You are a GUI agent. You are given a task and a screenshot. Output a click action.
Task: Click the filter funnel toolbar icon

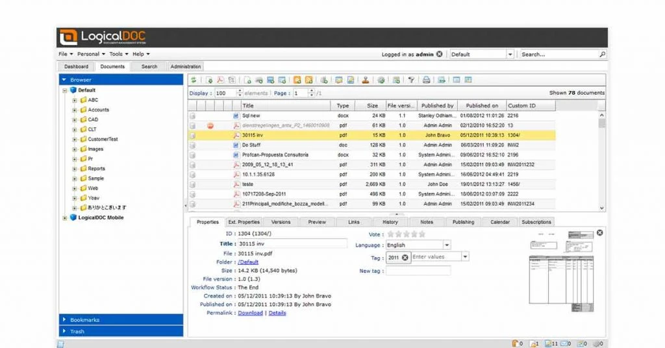click(x=411, y=80)
